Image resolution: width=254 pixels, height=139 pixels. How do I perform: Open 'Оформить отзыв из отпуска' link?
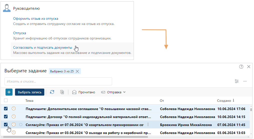[36, 18]
